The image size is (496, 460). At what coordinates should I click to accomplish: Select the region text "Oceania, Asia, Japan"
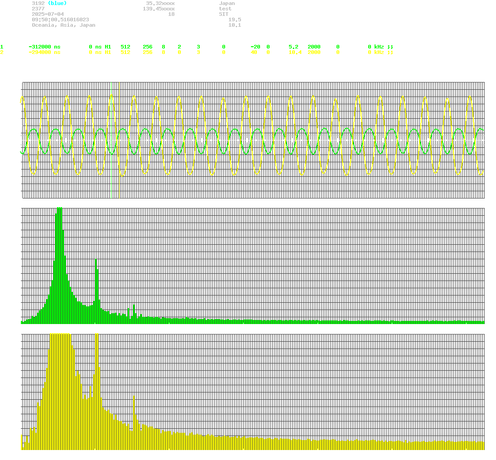(x=63, y=25)
